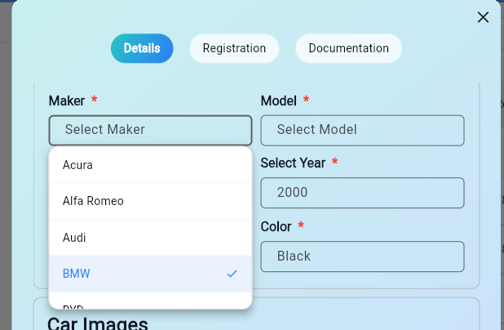This screenshot has height=330, width=504.
Task: Open the Color field showing Black
Action: (x=362, y=256)
